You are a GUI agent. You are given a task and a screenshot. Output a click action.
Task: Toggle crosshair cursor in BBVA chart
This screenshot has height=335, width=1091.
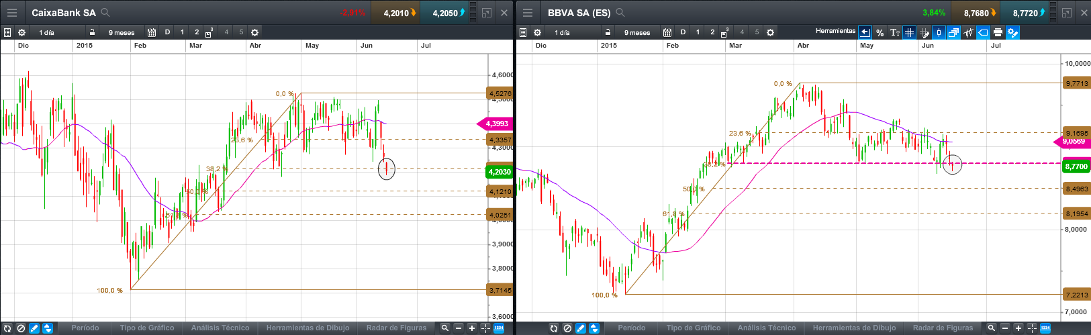(1032, 328)
